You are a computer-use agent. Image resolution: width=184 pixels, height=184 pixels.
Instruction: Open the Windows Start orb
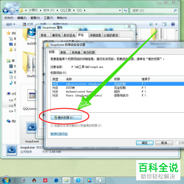click(6, 180)
